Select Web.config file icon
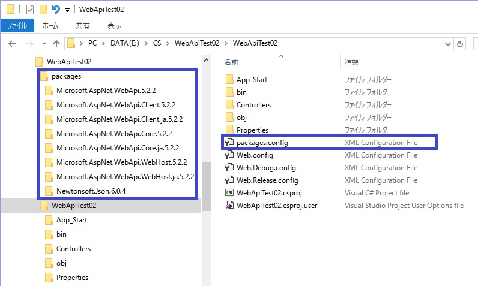 (229, 155)
